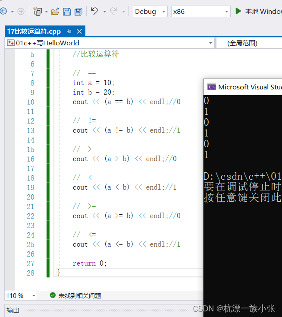Open the backward navigation history dropdown arrow

(x=13, y=12)
